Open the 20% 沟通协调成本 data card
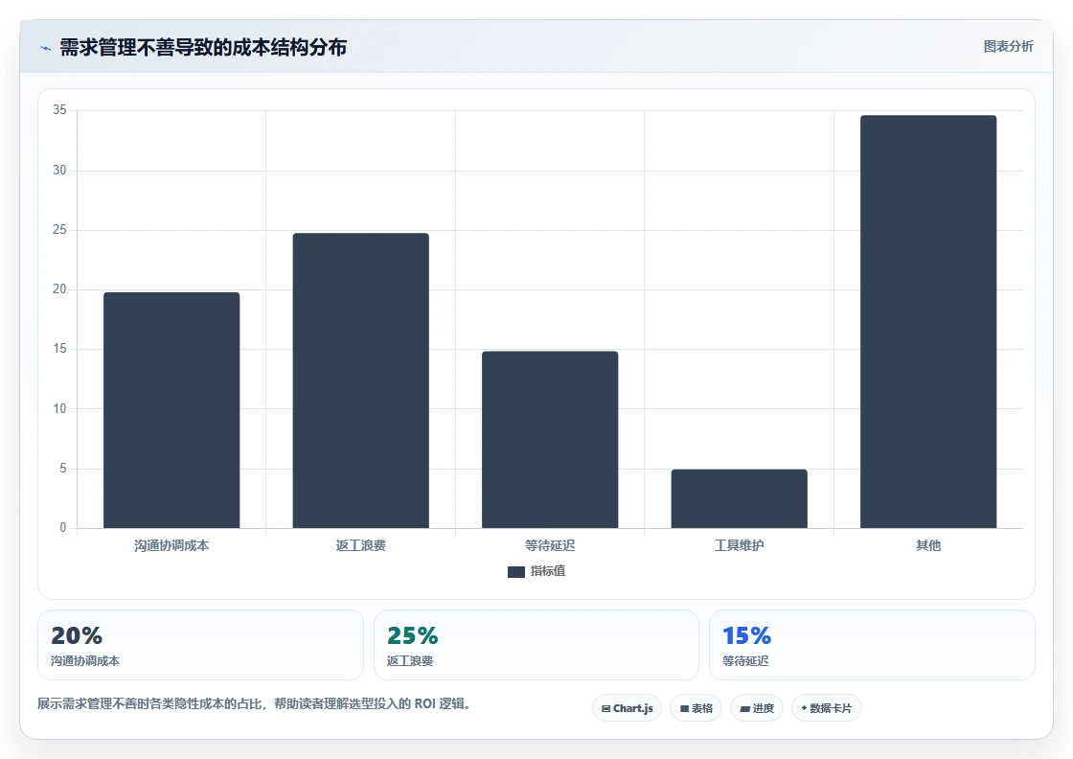The height and width of the screenshot is (759, 1073). [x=200, y=645]
